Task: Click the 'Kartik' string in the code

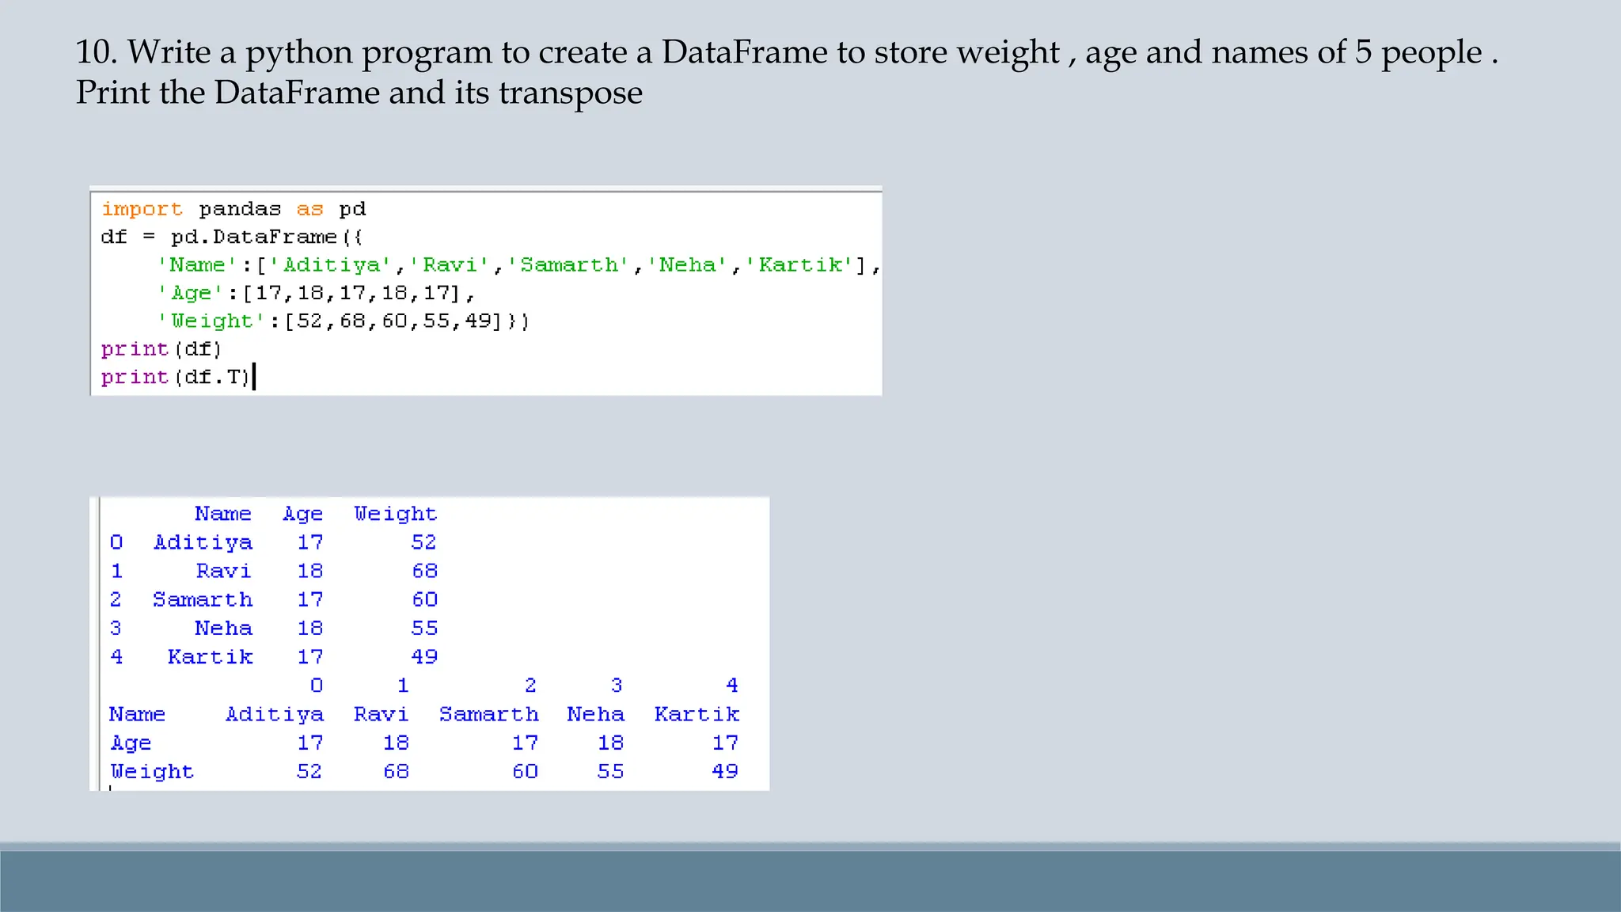Action: click(x=800, y=265)
